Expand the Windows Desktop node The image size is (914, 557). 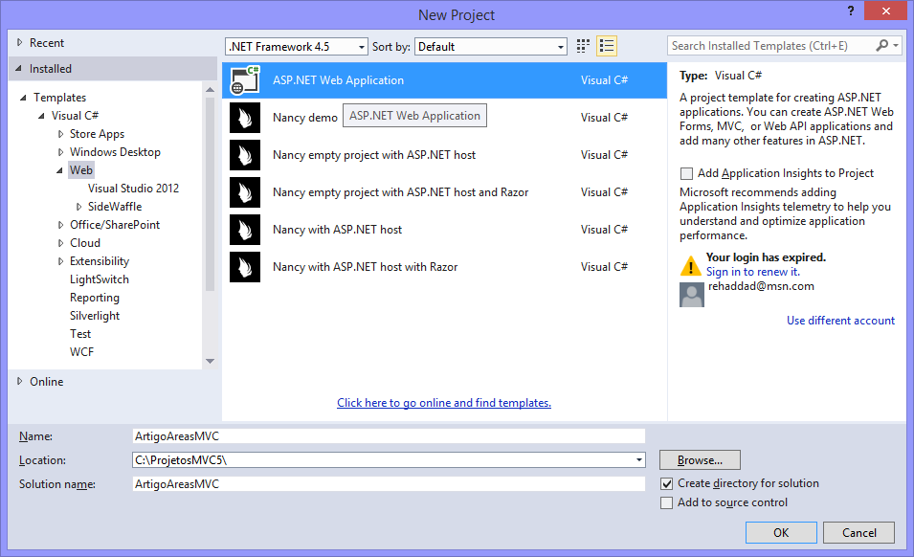coord(60,152)
